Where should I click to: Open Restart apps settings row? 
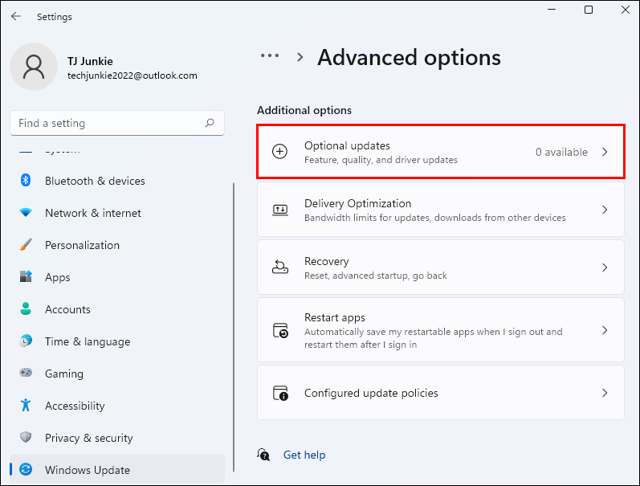pyautogui.click(x=440, y=330)
